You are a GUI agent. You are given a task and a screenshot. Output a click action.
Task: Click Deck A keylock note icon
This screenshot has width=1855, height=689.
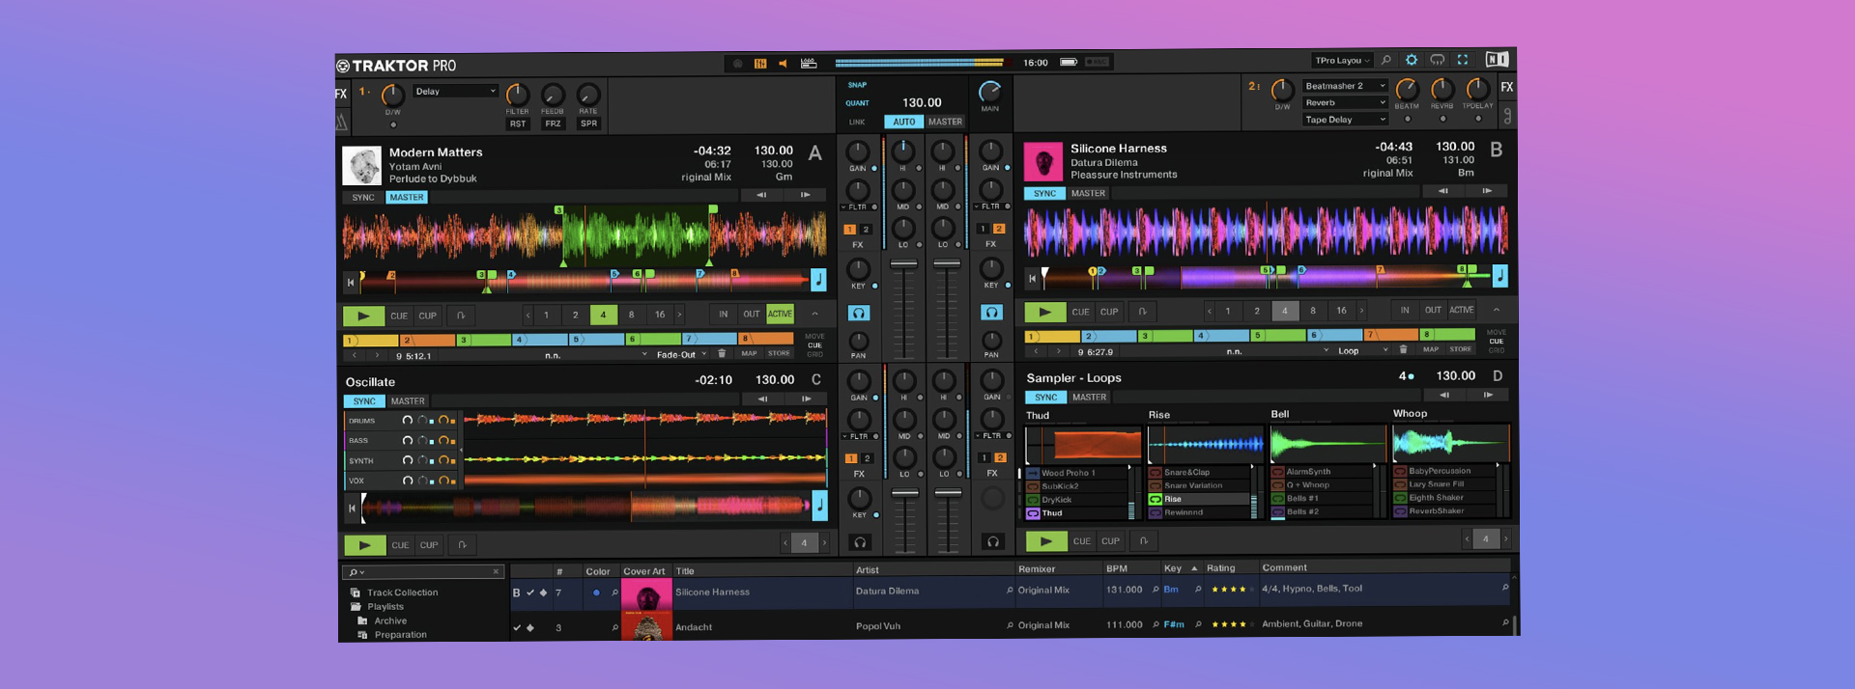pos(818,280)
